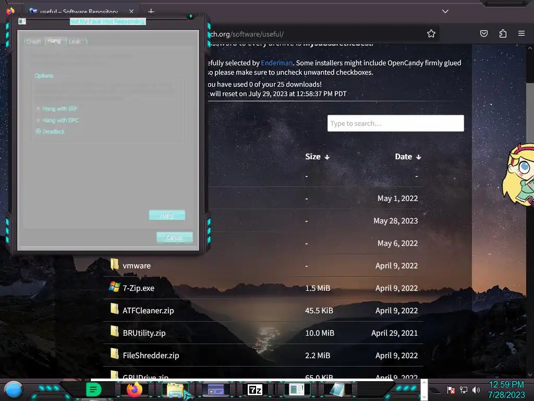This screenshot has width=534, height=401.
Task: Select the Deadlock radio option
Action: pyautogui.click(x=50, y=131)
